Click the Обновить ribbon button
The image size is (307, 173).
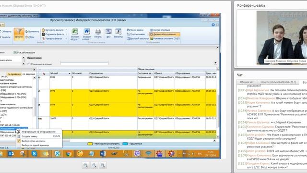coord(6,32)
